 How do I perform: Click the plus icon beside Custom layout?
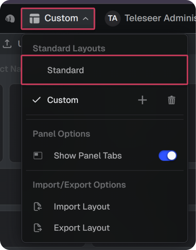coord(142,100)
